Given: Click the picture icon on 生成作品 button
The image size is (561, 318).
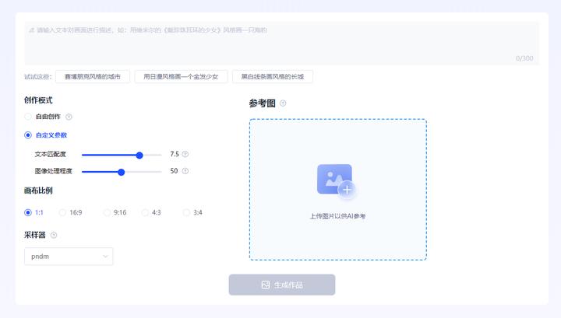Looking at the screenshot, I should pos(266,285).
